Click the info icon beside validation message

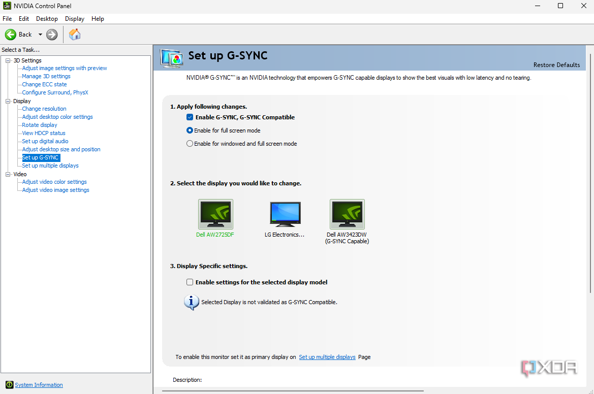tap(191, 303)
